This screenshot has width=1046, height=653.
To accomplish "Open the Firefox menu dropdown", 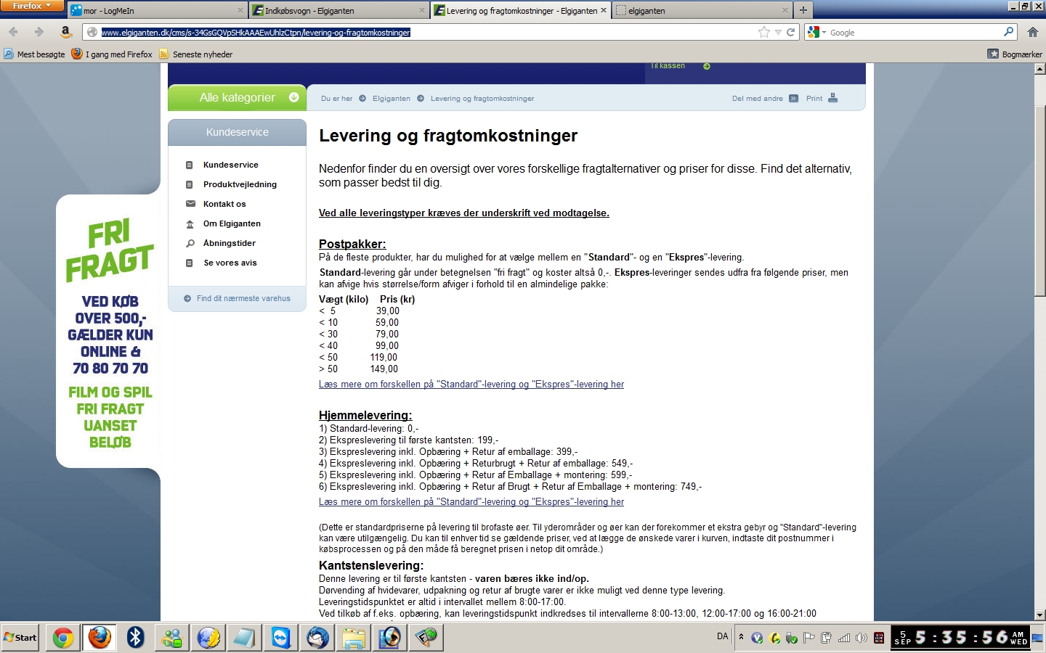I will click(32, 6).
